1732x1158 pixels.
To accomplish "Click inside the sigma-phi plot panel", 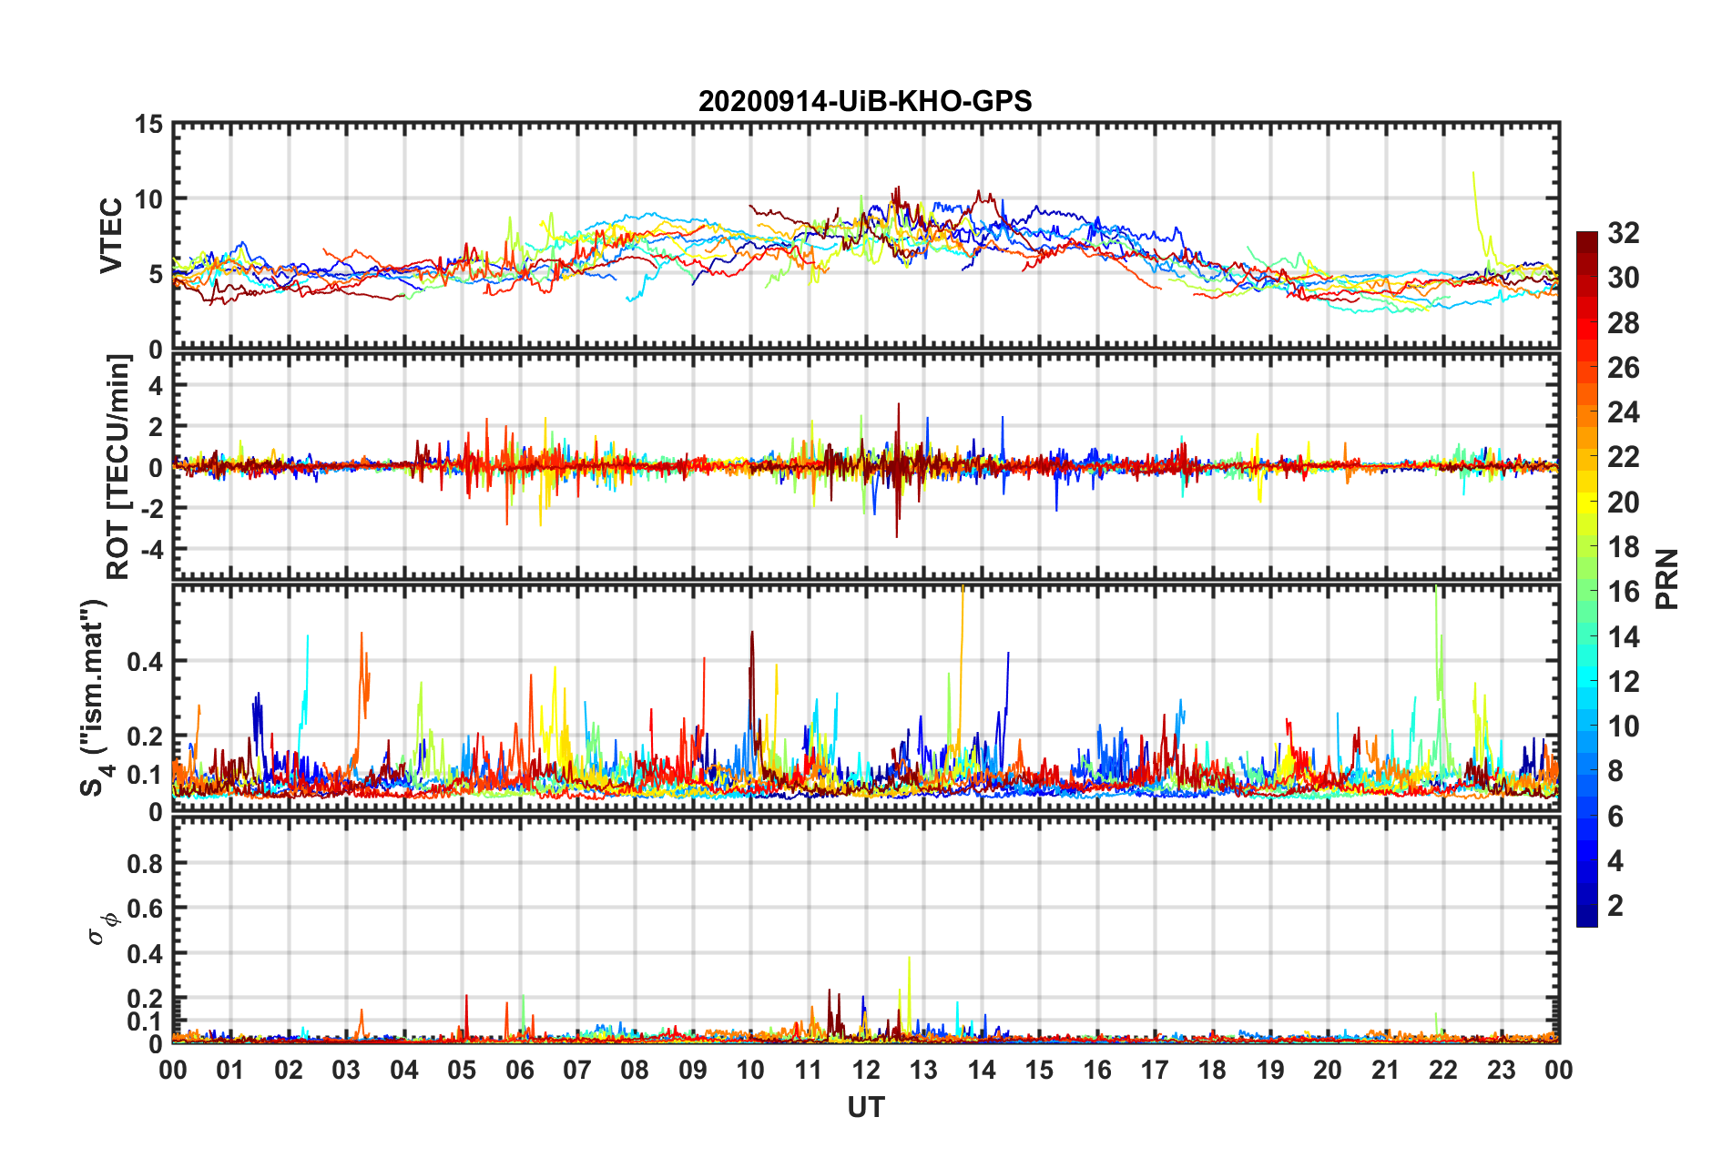I will pos(866,929).
